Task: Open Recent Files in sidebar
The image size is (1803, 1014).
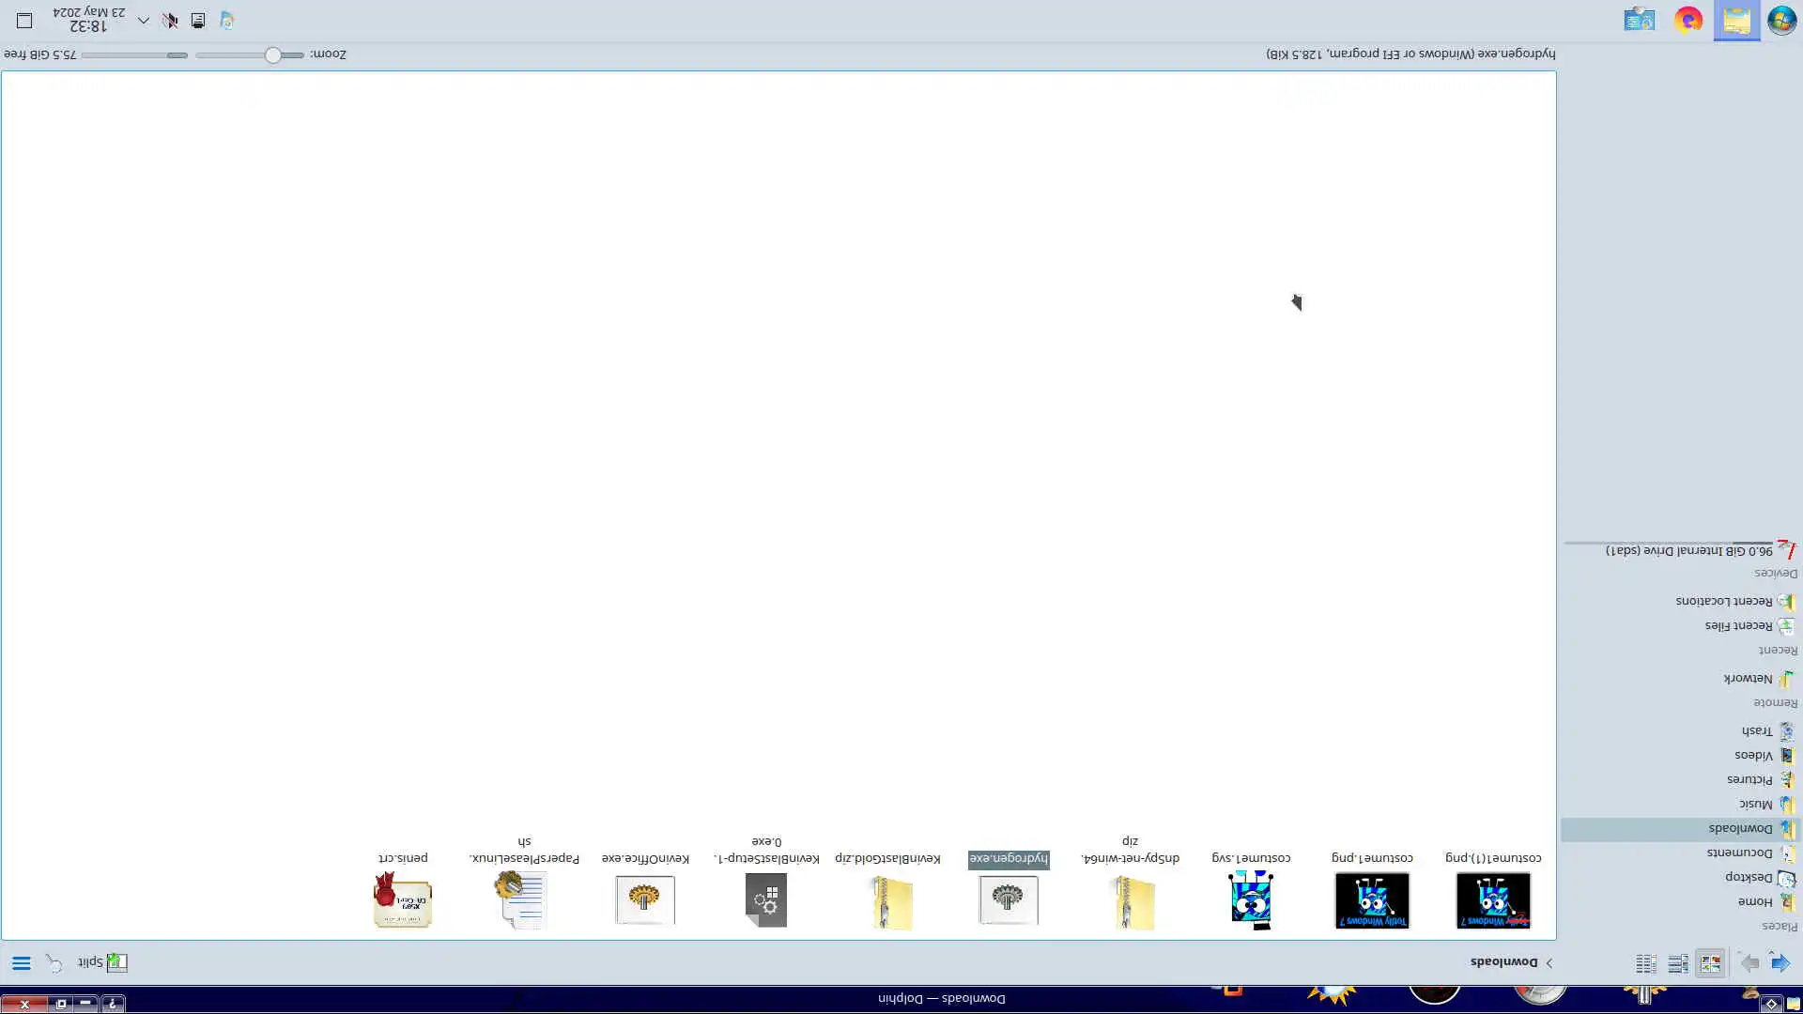Action: click(x=1738, y=626)
